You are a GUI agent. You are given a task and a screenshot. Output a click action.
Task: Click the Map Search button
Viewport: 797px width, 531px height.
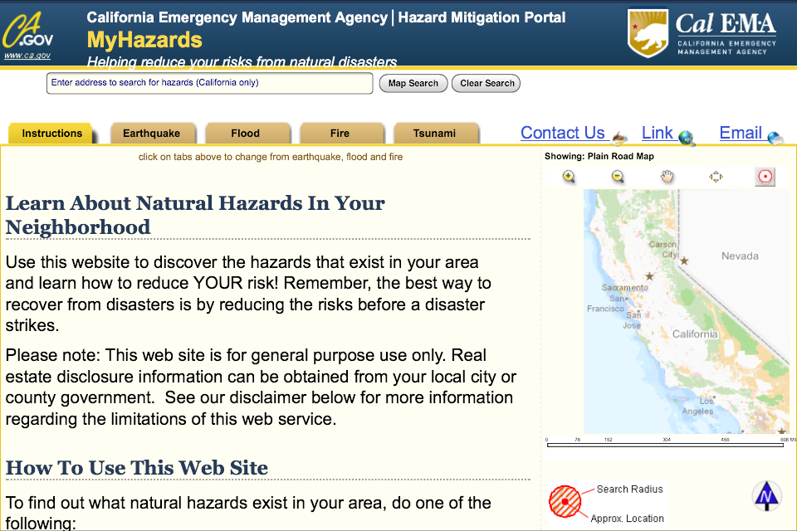[413, 83]
